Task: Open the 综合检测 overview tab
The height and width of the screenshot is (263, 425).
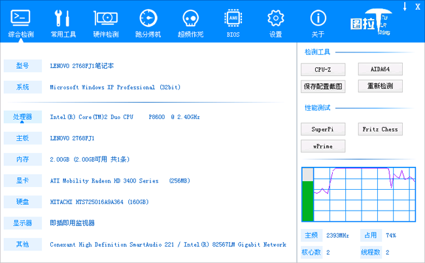Action: pyautogui.click(x=21, y=24)
